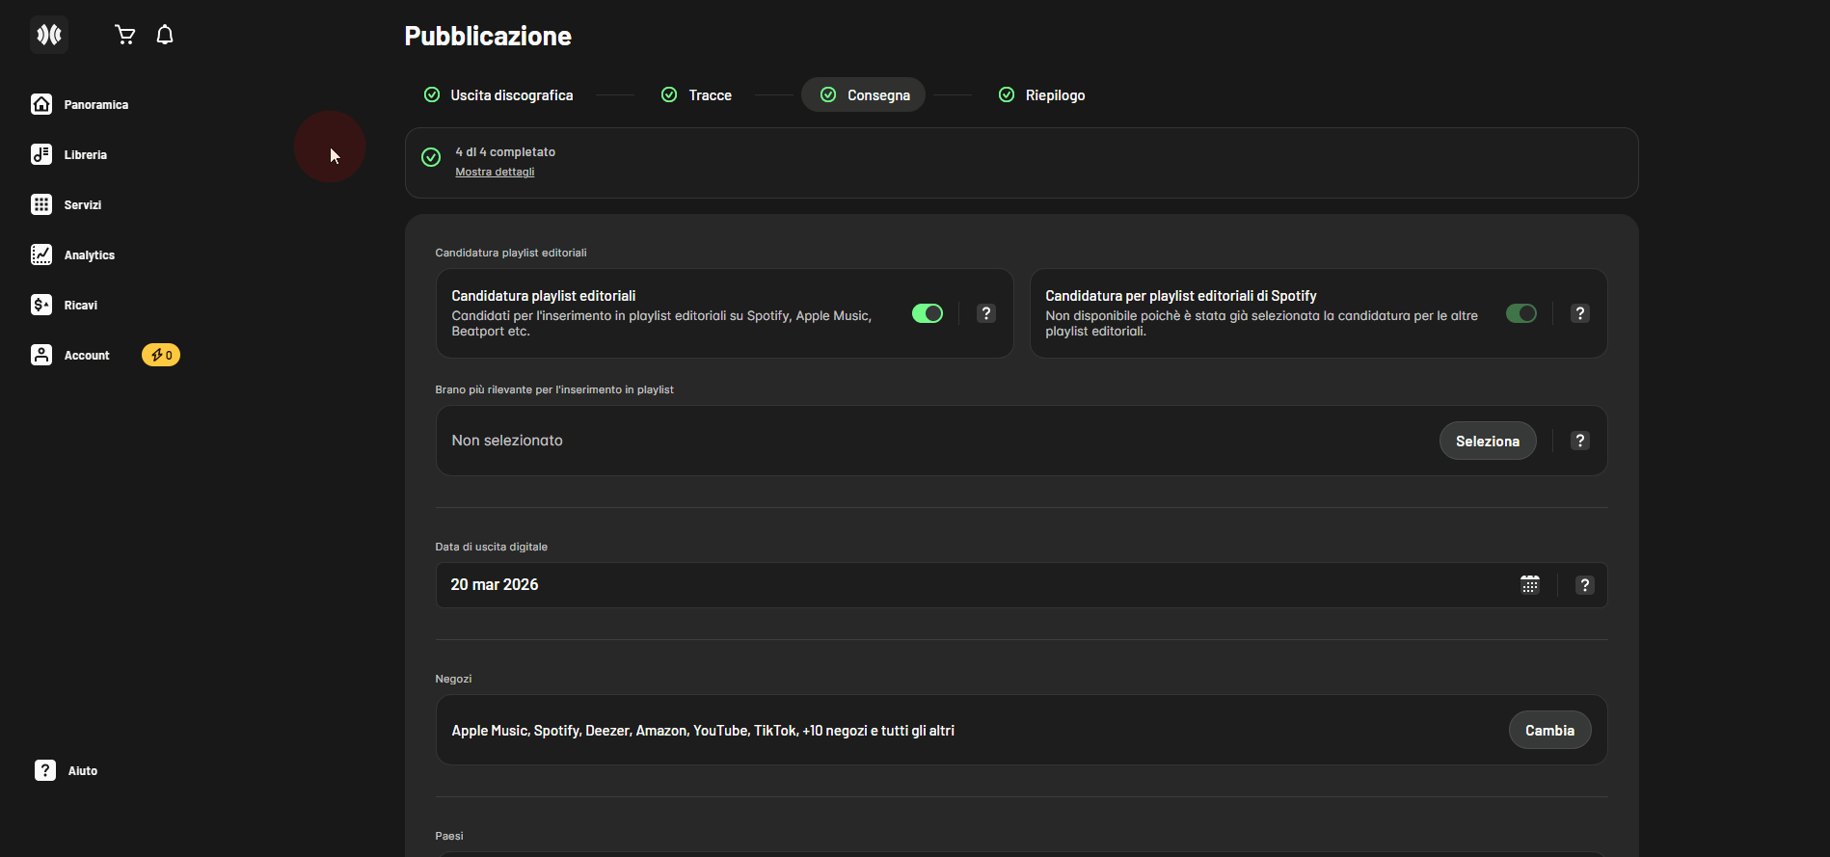Click help icon for Spotify playlist candidatura
This screenshot has height=857, width=1830.
1579,314
